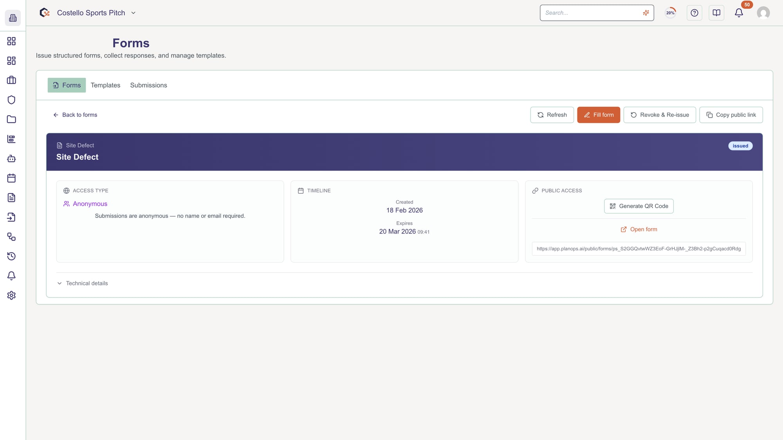Image resolution: width=783 pixels, height=440 pixels.
Task: Open the history clock icon in sidebar
Action: click(x=11, y=256)
